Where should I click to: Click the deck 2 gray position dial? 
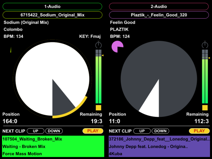click(x=159, y=79)
